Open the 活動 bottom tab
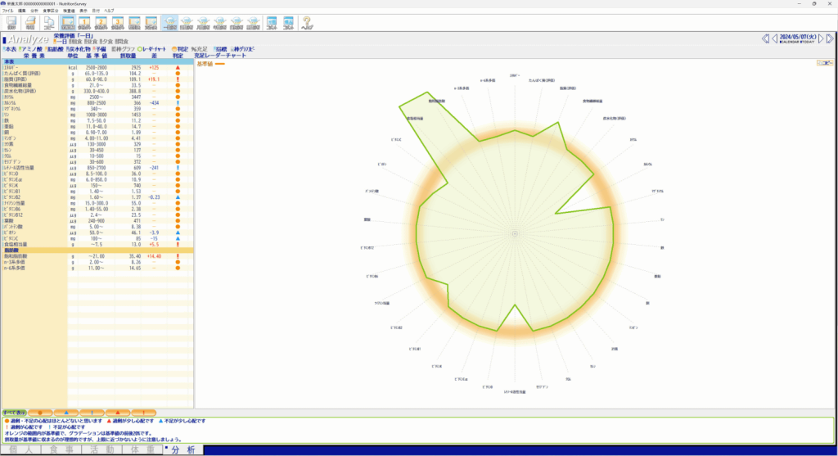838x456 pixels. (101, 449)
